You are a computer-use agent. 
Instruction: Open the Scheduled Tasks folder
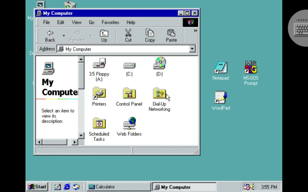pyautogui.click(x=99, y=124)
